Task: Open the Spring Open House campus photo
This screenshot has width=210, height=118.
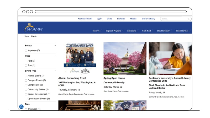Action: [x=125, y=58]
